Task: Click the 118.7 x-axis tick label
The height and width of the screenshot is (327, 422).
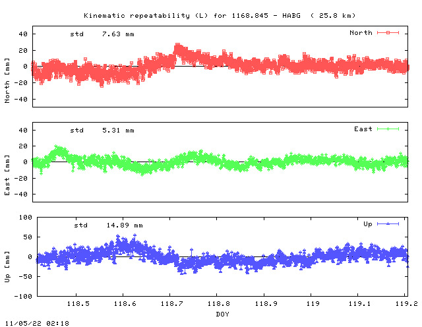Action: 171,303
